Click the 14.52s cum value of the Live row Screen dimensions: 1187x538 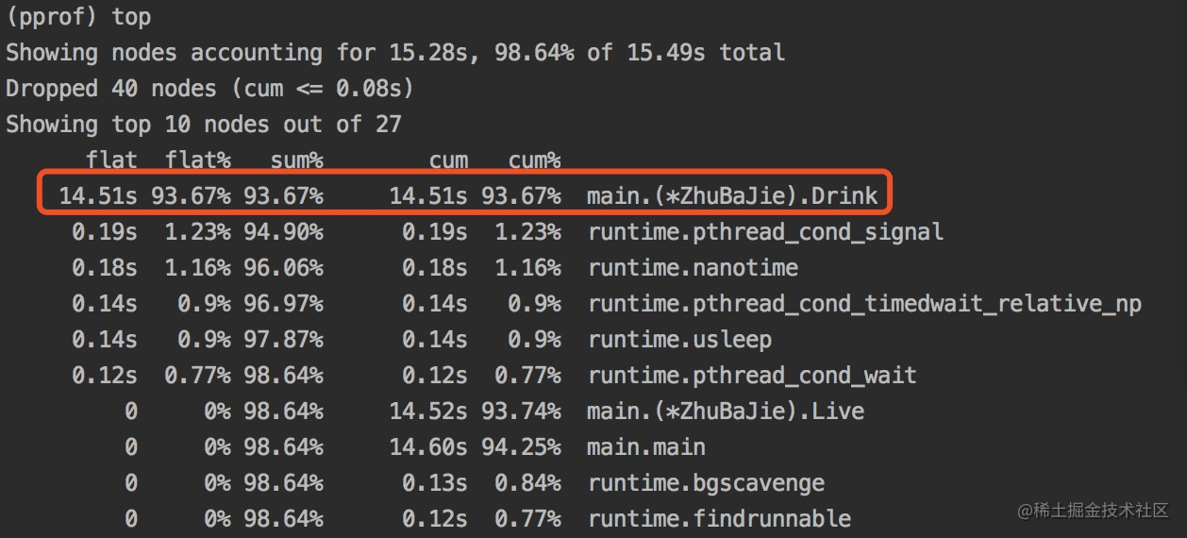pyautogui.click(x=428, y=412)
